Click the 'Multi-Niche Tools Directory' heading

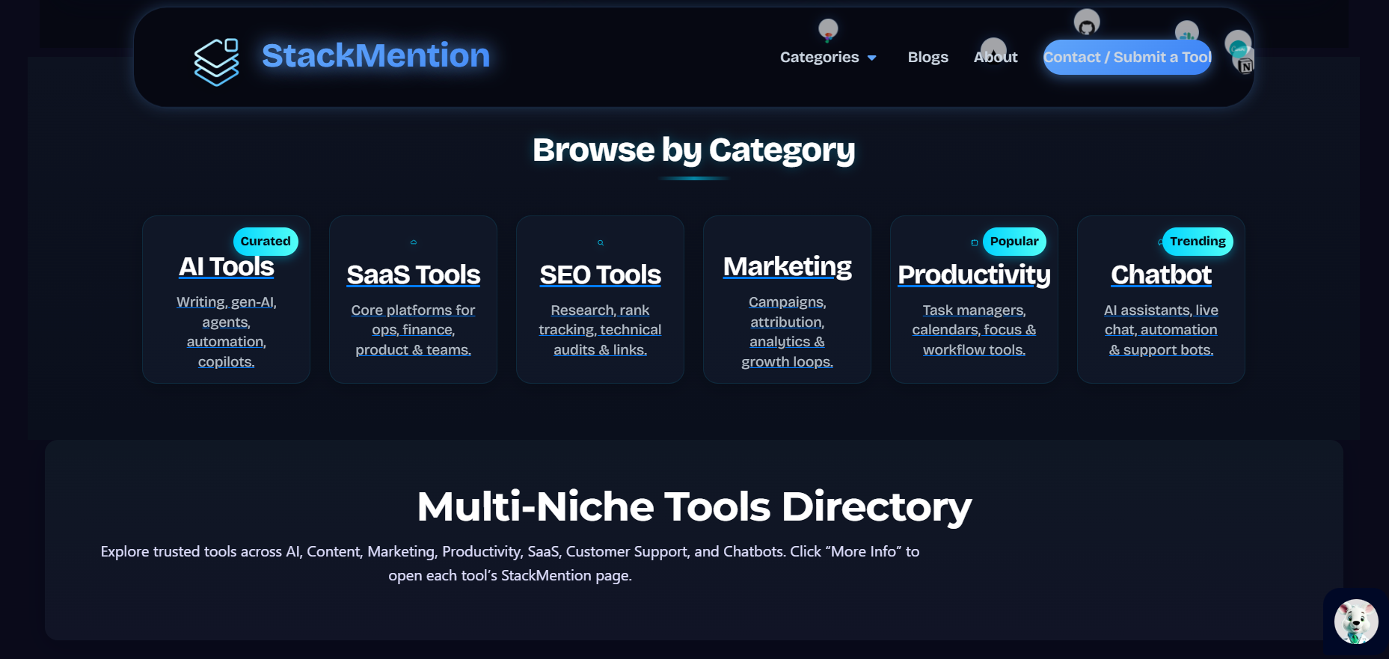[694, 507]
